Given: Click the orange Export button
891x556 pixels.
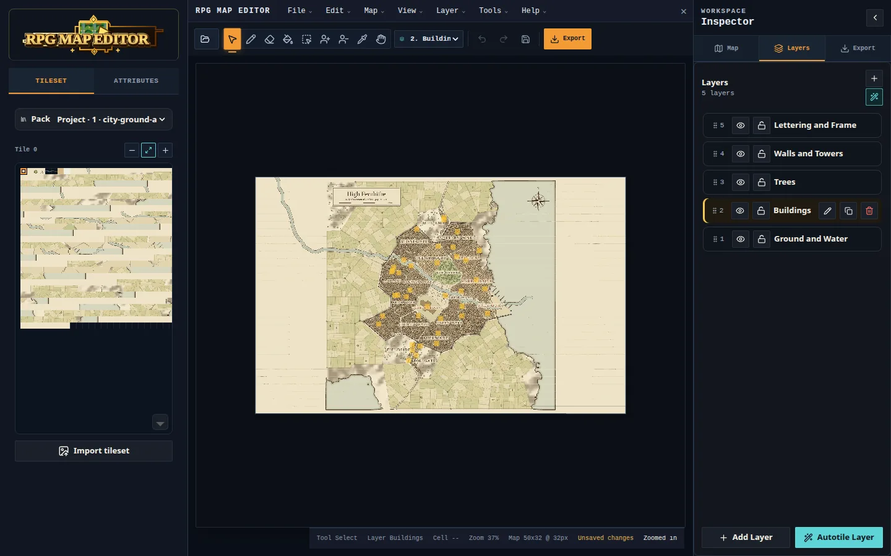Looking at the screenshot, I should click(567, 39).
